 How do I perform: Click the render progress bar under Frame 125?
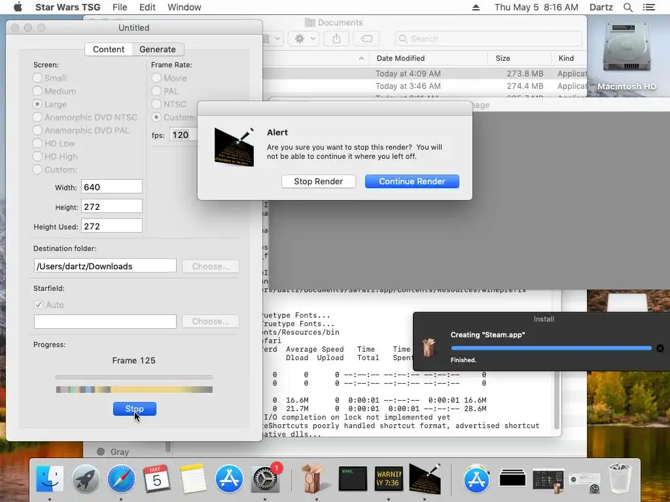[x=133, y=377]
